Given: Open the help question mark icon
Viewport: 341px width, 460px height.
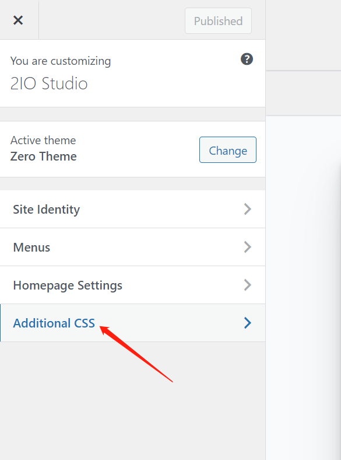Looking at the screenshot, I should pos(247,59).
